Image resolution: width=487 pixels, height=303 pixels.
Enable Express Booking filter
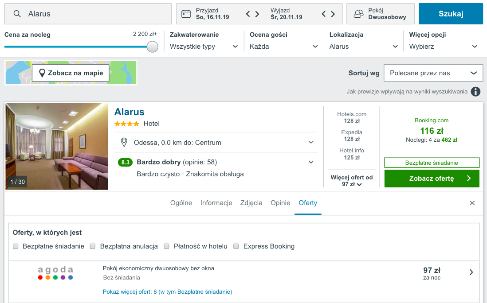point(236,246)
